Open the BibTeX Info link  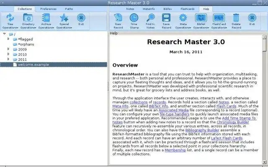[x=158, y=106]
